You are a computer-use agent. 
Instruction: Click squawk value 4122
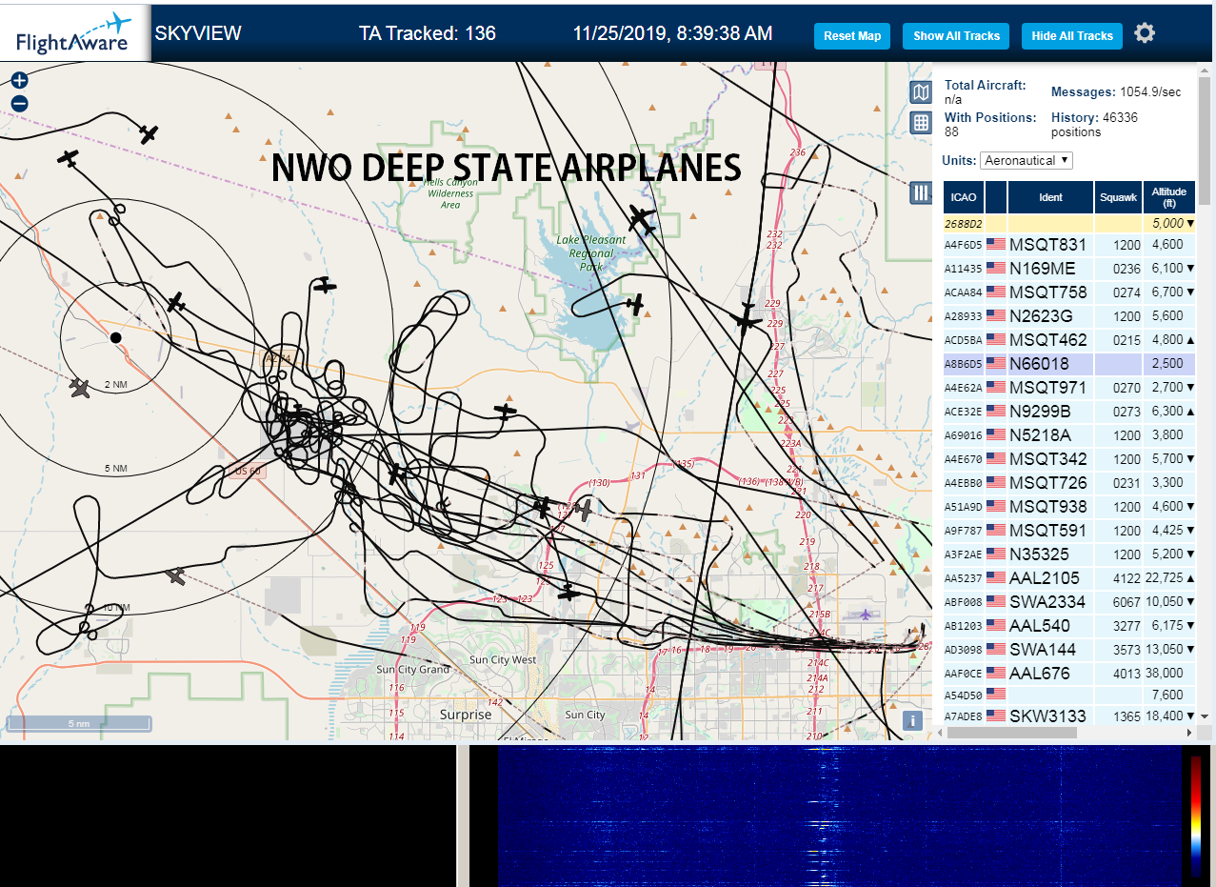pos(1126,578)
